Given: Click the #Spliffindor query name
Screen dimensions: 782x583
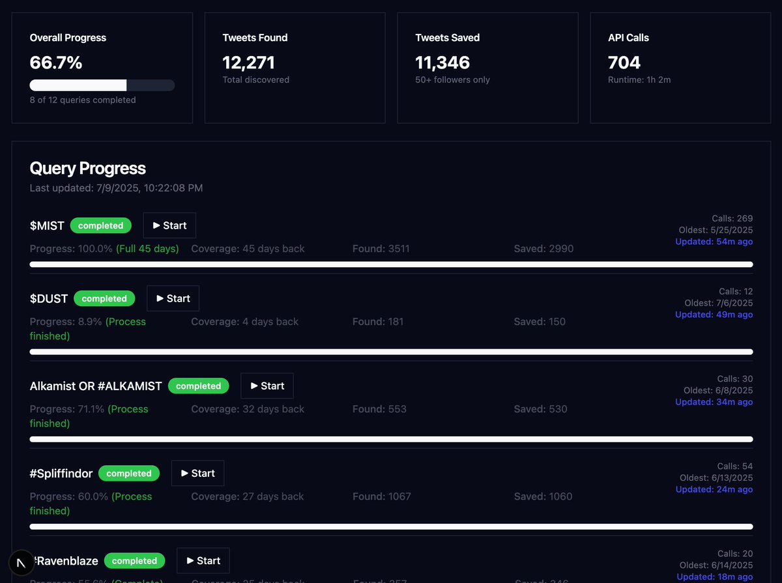Looking at the screenshot, I should point(61,473).
